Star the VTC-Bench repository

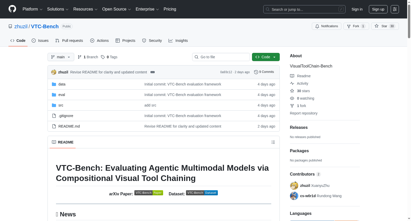point(385,26)
